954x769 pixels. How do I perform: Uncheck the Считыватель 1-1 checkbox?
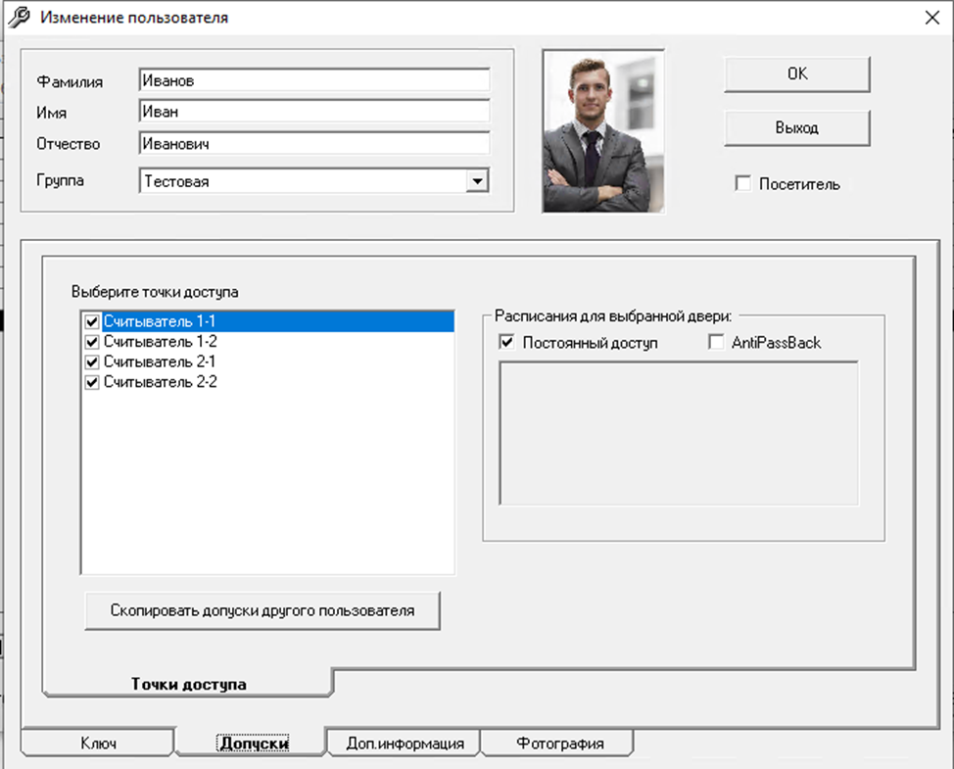coord(92,321)
